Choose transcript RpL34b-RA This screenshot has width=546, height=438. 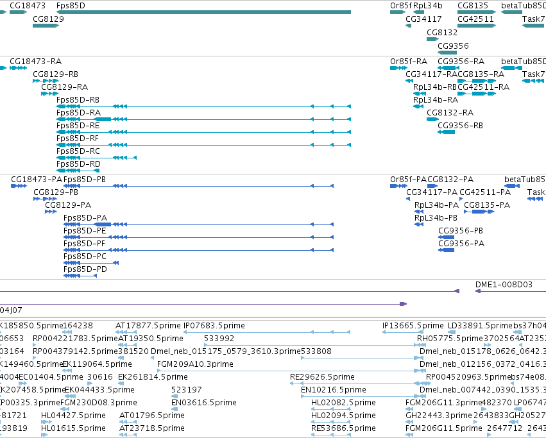click(436, 100)
